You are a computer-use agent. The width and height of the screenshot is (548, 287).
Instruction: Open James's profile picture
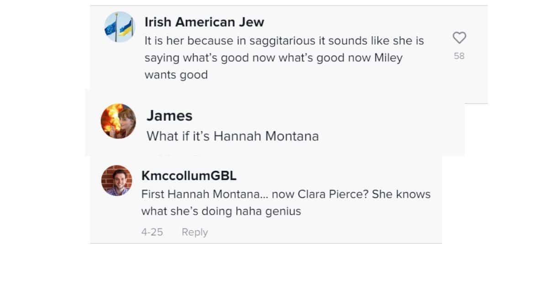118,121
